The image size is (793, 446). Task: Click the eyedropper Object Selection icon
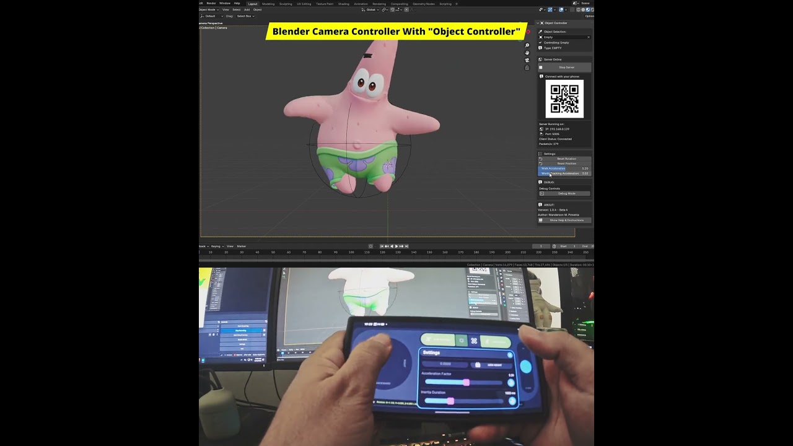[540, 32]
